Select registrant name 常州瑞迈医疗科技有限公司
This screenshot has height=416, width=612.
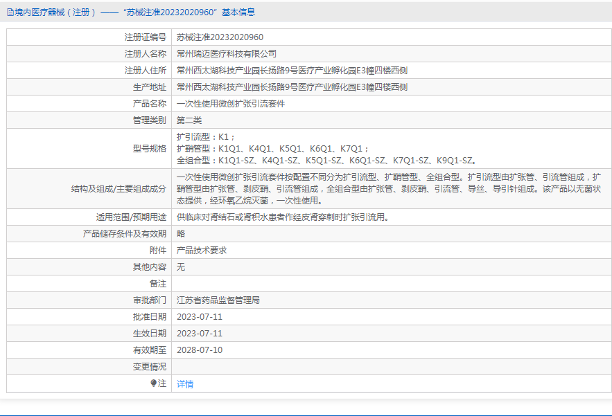coord(227,54)
